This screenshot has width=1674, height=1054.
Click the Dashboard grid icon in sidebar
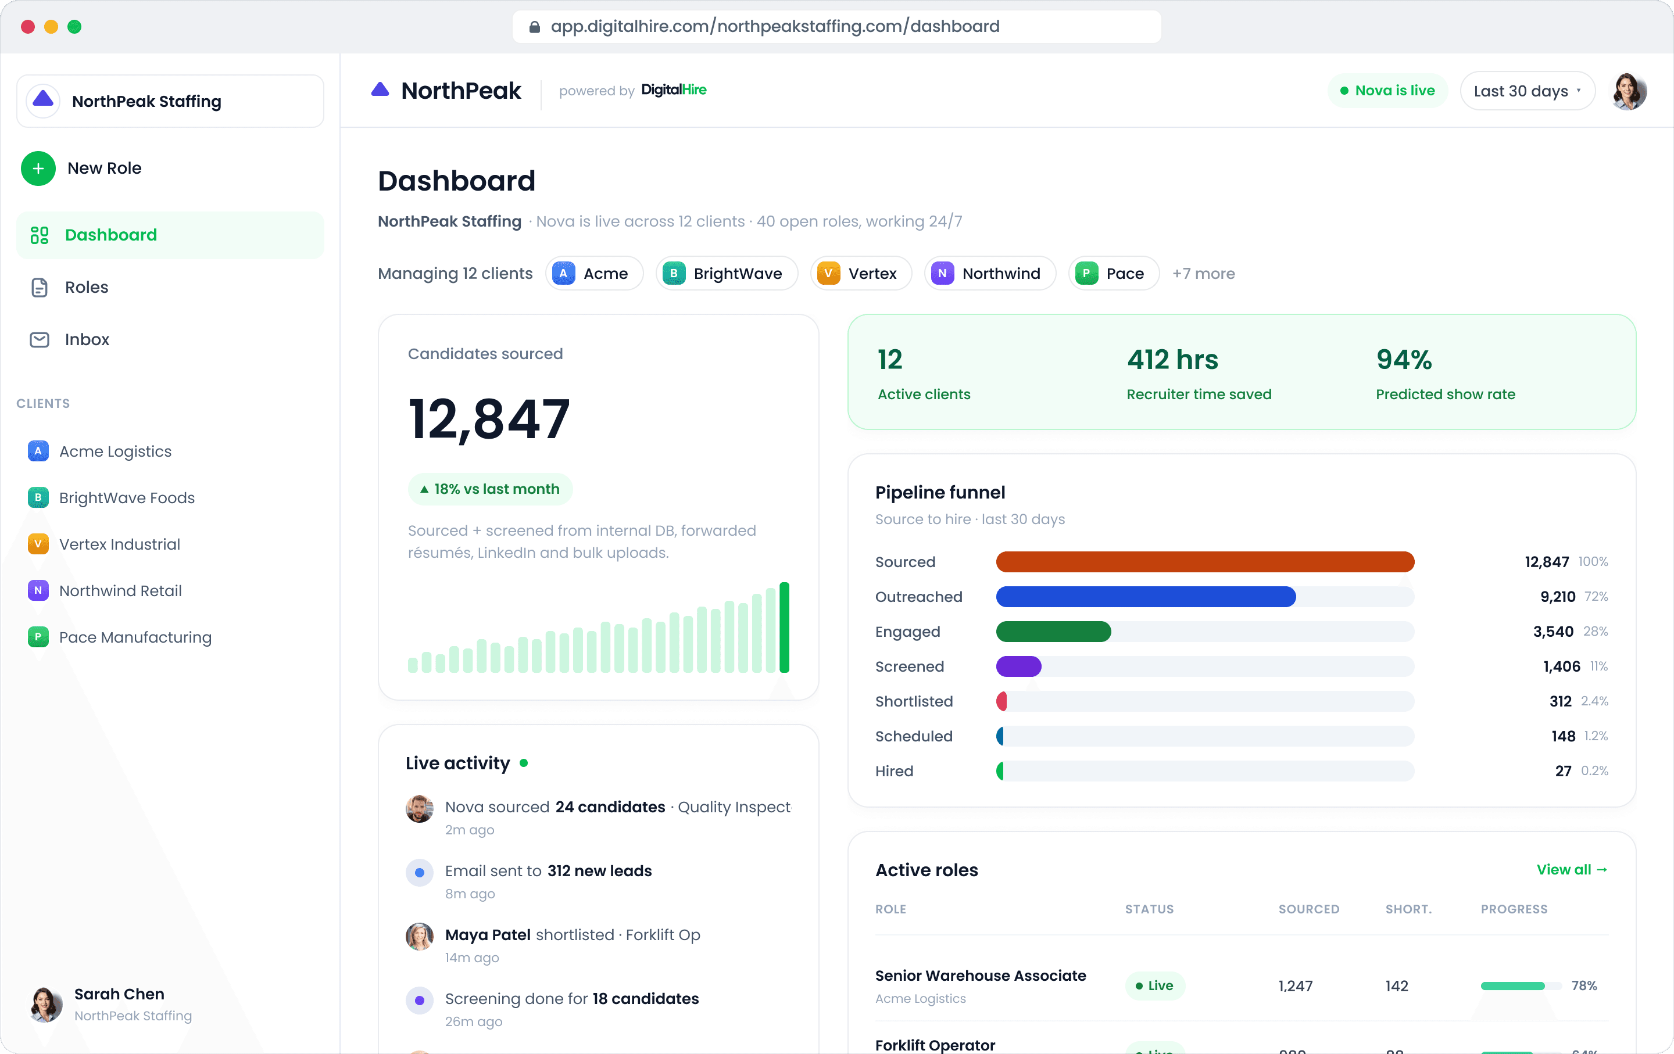(40, 235)
